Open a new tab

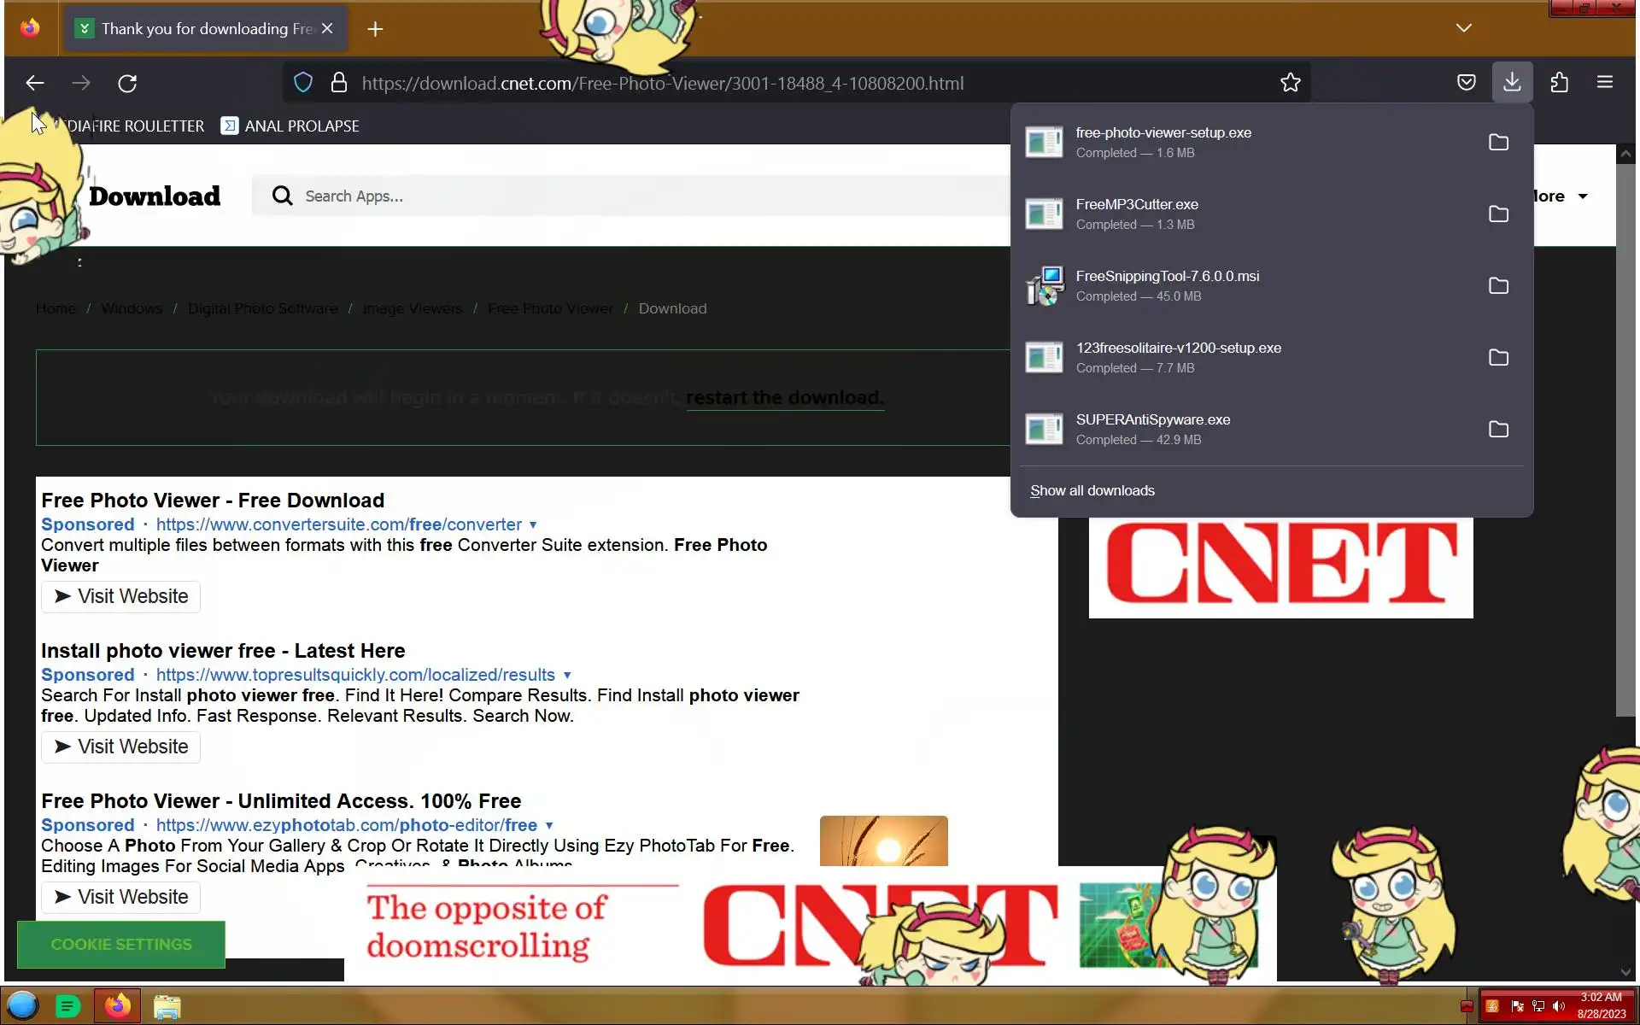(x=375, y=29)
